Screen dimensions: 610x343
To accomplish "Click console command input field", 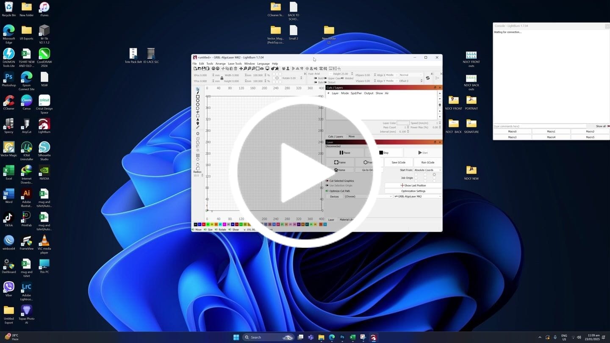I will [x=540, y=126].
